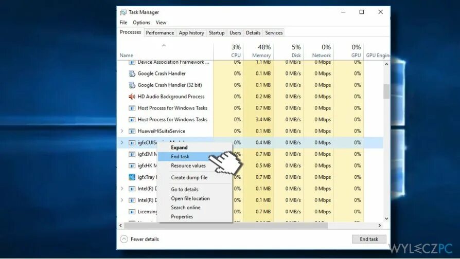Expand the second Intel(R) process group

click(122, 200)
